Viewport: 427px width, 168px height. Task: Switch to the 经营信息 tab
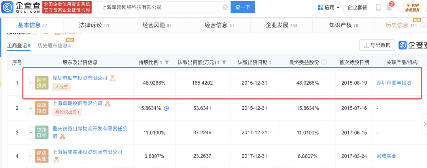[219, 26]
